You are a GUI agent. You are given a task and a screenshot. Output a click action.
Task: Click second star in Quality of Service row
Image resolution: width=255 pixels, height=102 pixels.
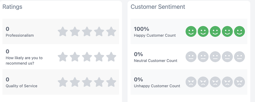pyautogui.click(x=75, y=82)
